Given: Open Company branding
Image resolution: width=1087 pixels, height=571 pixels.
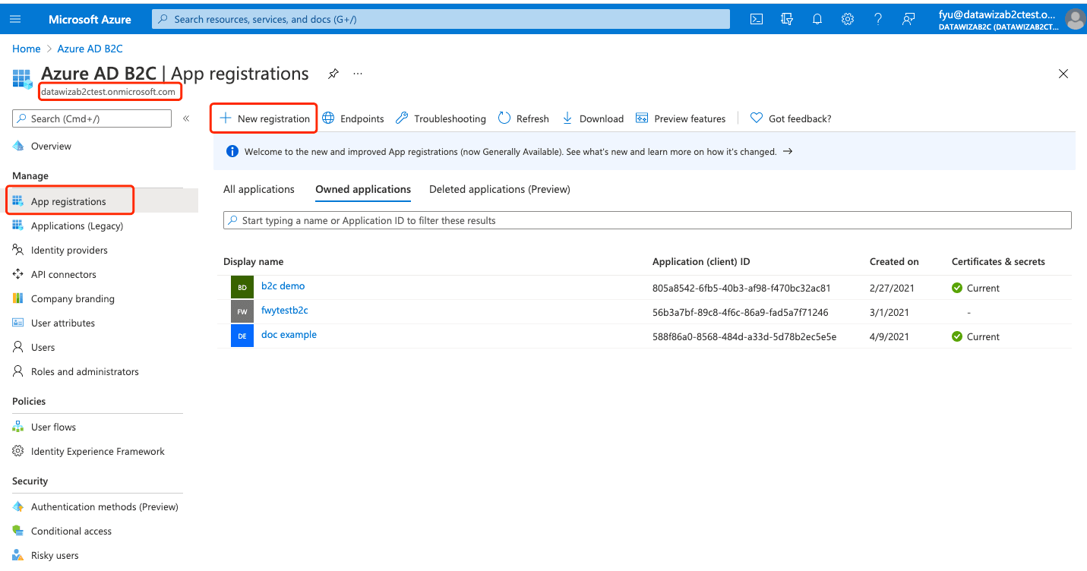Looking at the screenshot, I should 73,298.
